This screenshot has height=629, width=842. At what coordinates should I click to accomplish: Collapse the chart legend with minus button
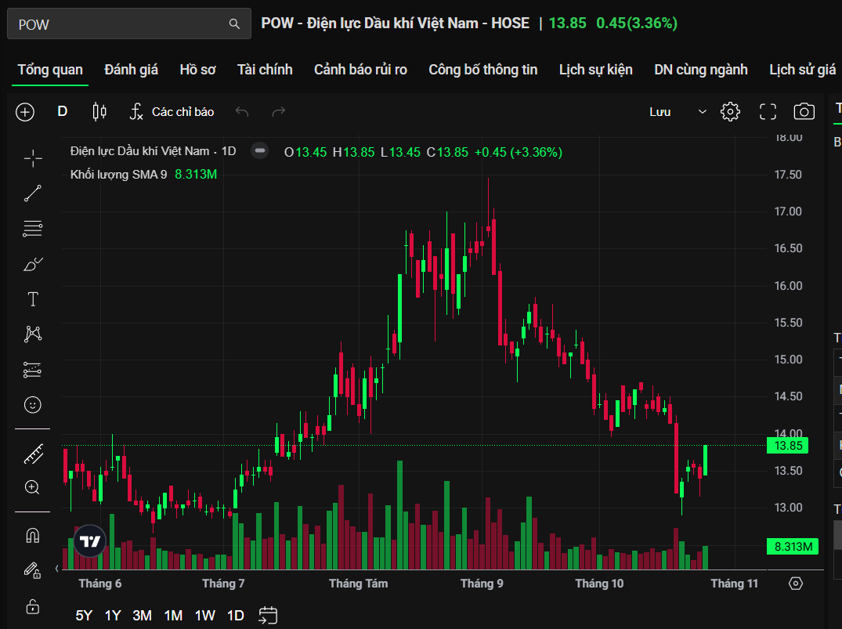click(x=260, y=150)
